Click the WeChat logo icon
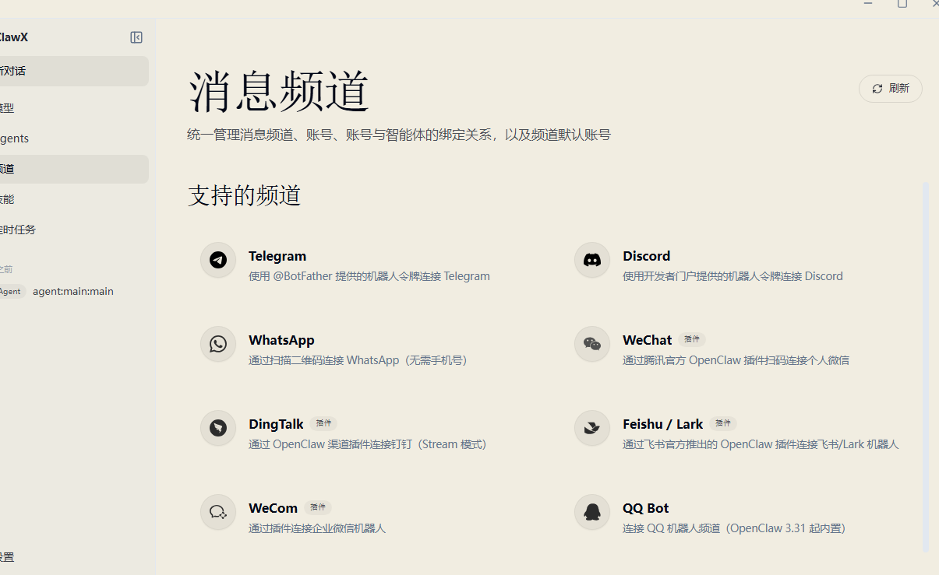This screenshot has width=939, height=575. (x=592, y=344)
